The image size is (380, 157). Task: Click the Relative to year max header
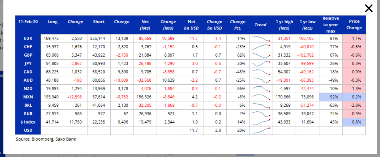click(331, 25)
